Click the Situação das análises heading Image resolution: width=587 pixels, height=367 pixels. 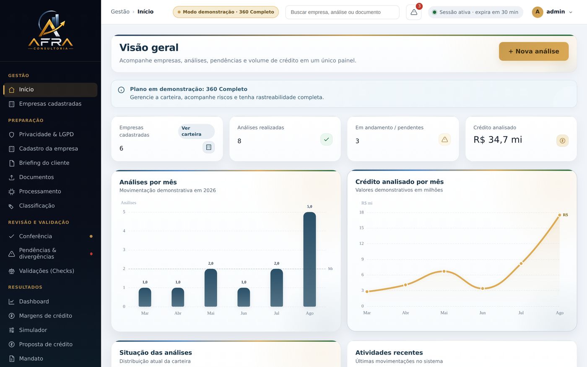coord(156,353)
